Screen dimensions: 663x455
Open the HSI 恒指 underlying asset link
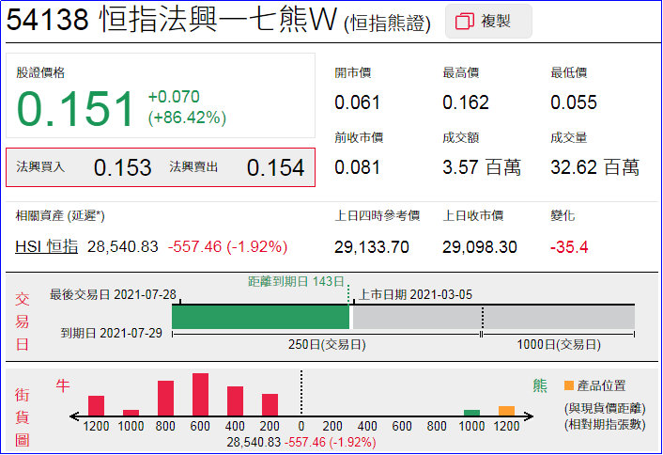pos(47,246)
